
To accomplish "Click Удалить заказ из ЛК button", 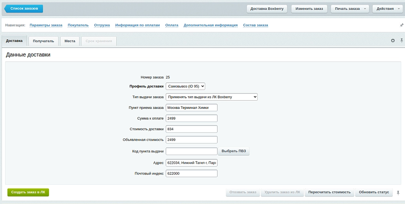I will (282, 192).
